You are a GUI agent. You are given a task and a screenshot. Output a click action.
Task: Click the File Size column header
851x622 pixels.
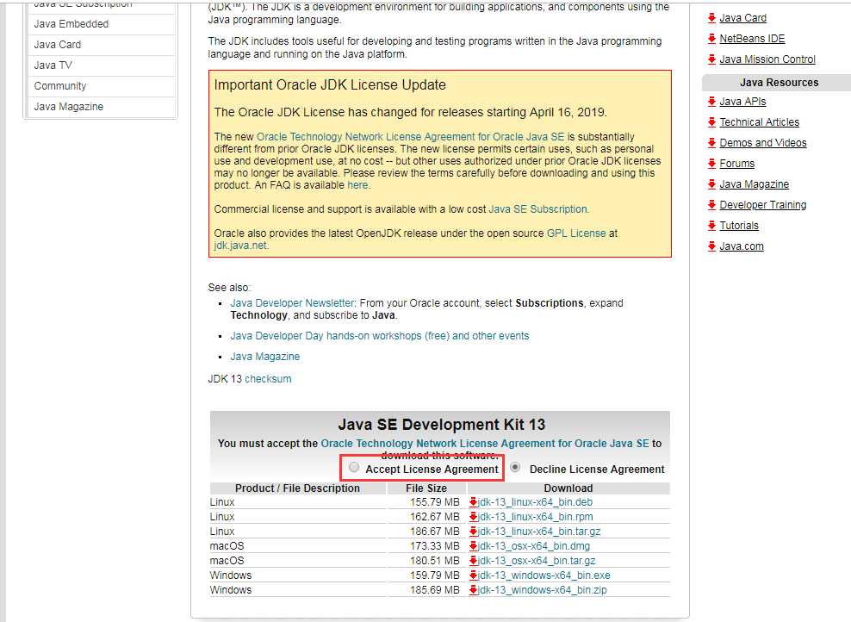click(x=426, y=488)
